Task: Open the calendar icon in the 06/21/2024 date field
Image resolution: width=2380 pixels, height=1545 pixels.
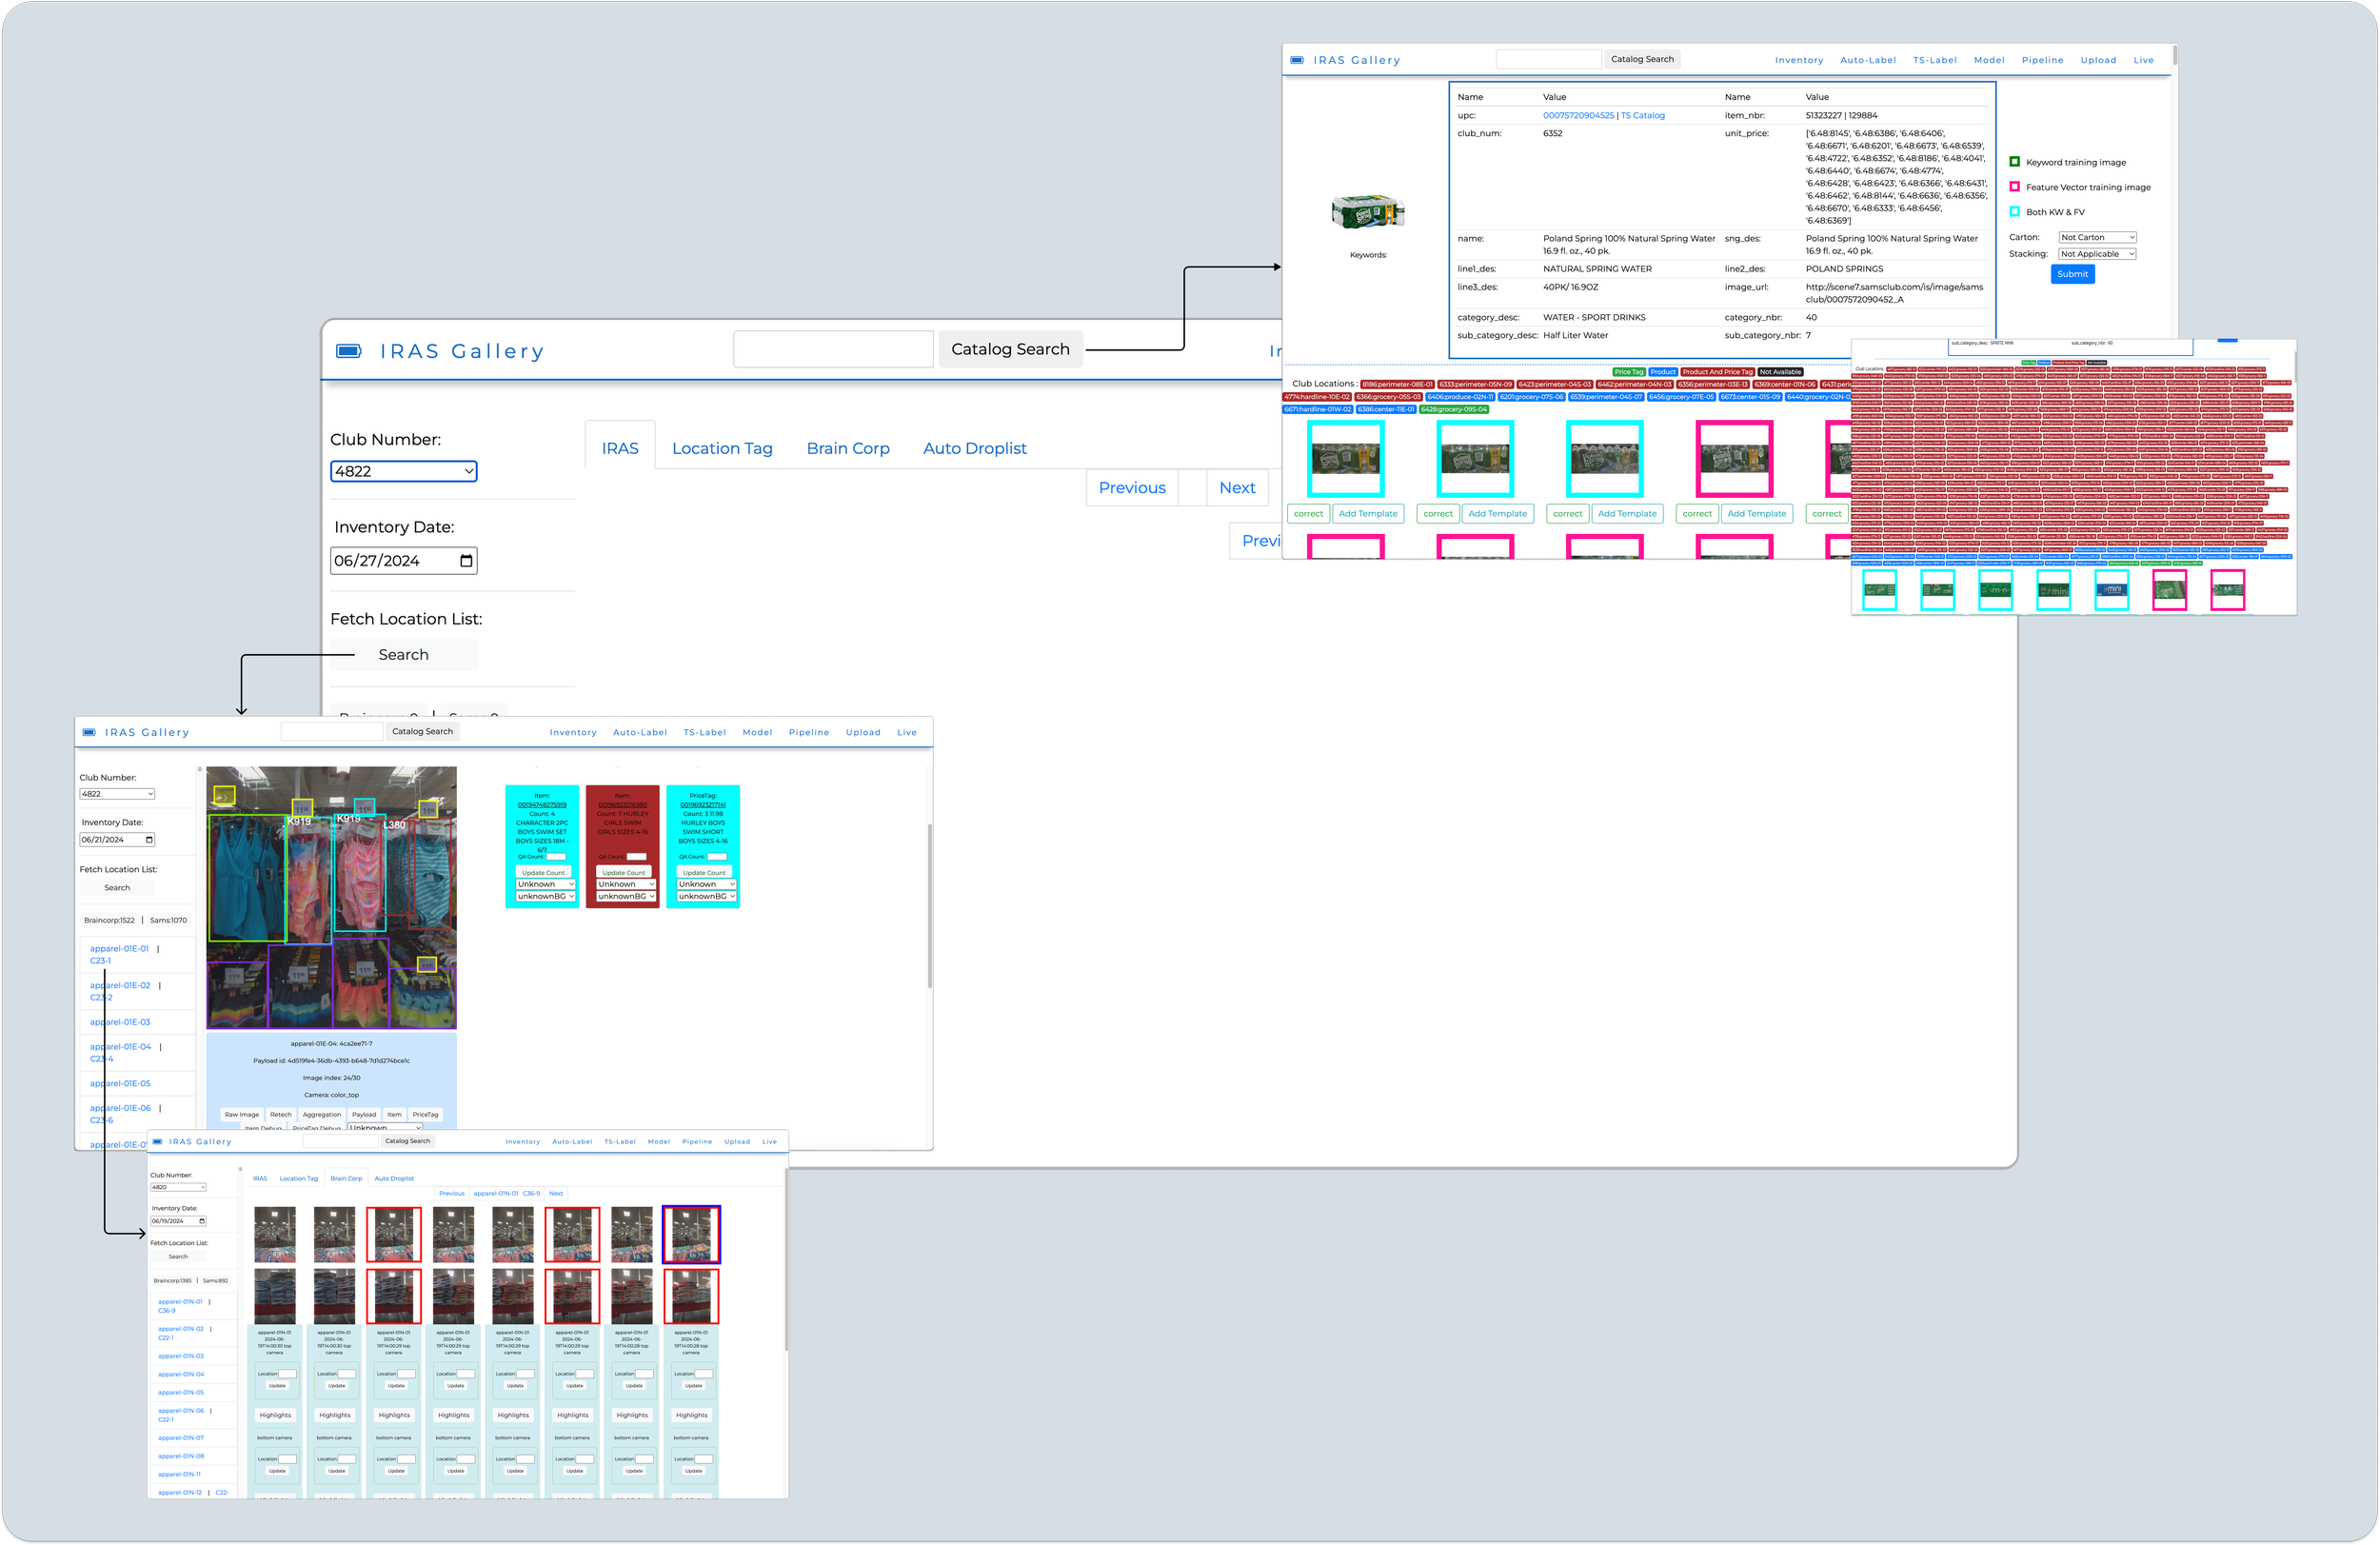Action: pyautogui.click(x=149, y=840)
